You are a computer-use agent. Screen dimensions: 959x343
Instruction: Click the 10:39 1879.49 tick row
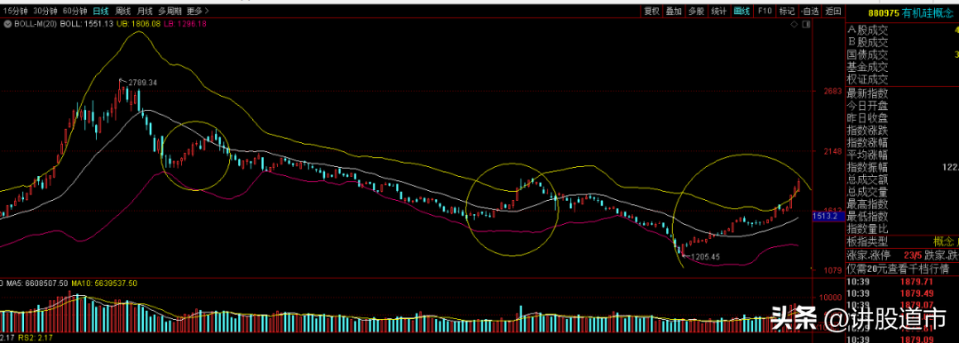(902, 292)
